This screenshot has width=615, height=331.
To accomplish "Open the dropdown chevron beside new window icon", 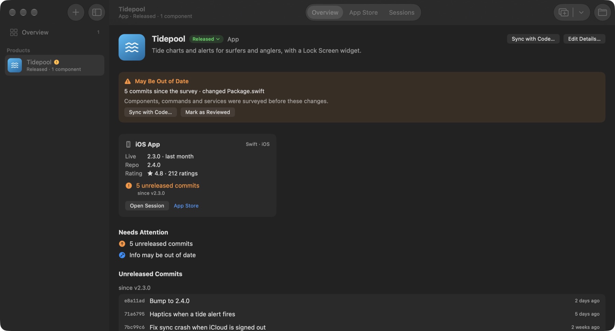I will coord(581,13).
